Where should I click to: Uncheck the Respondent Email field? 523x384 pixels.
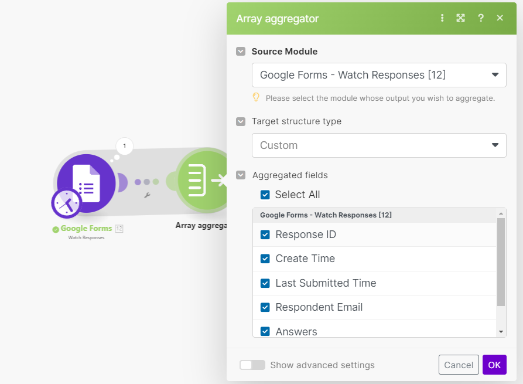pyautogui.click(x=265, y=307)
